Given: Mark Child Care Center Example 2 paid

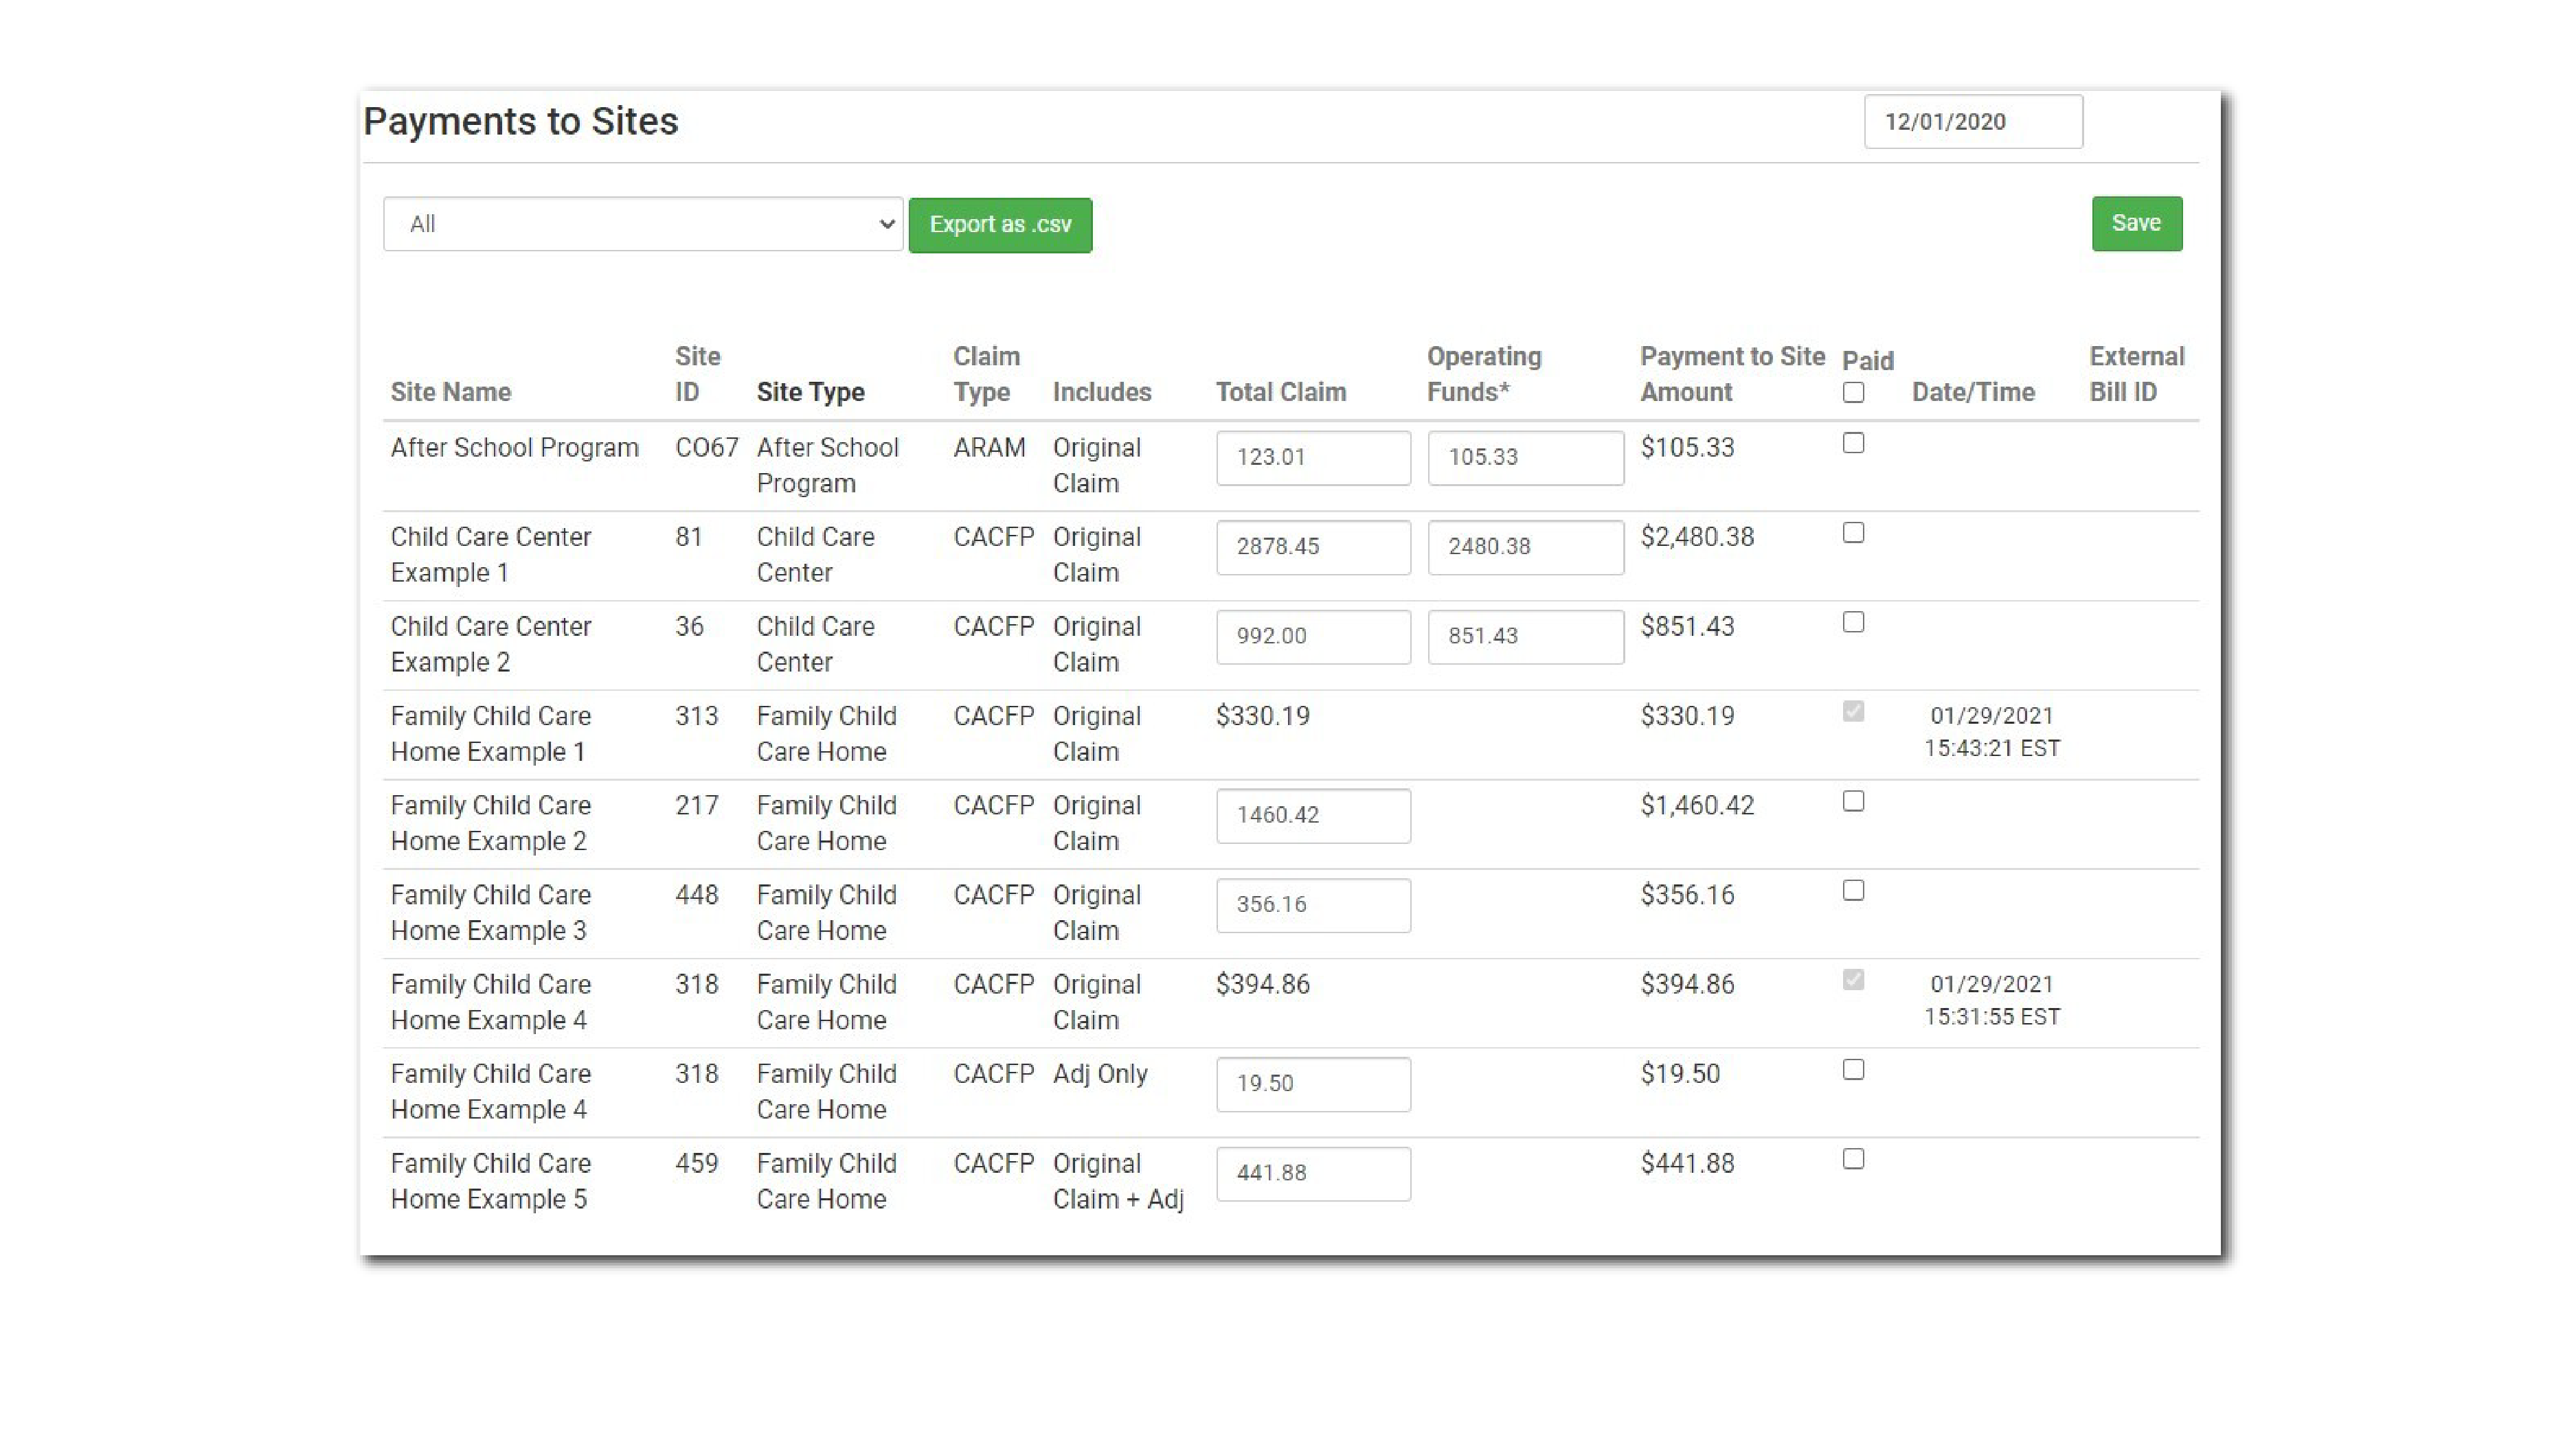Looking at the screenshot, I should point(1853,621).
